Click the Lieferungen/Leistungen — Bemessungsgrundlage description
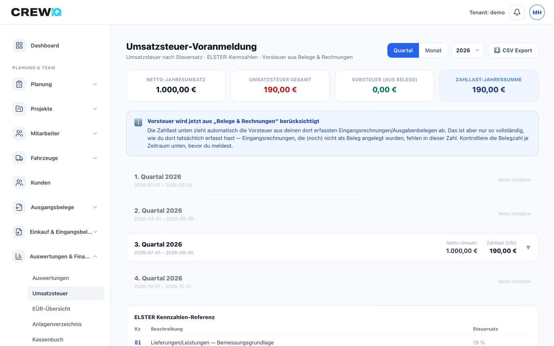The height and width of the screenshot is (346, 554). [212, 343]
